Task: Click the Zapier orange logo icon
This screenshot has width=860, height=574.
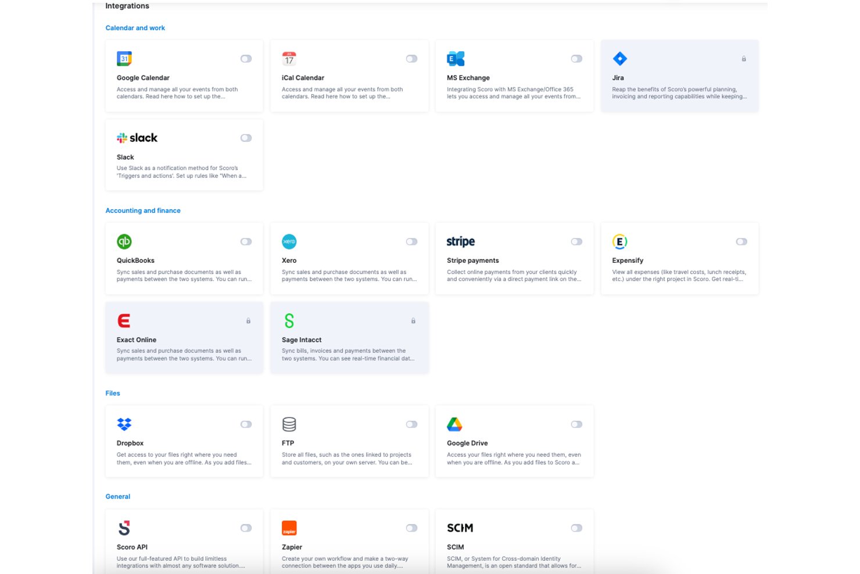Action: pyautogui.click(x=289, y=527)
